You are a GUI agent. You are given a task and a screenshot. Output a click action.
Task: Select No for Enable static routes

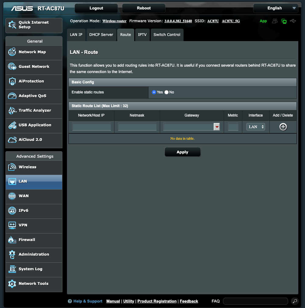click(166, 92)
